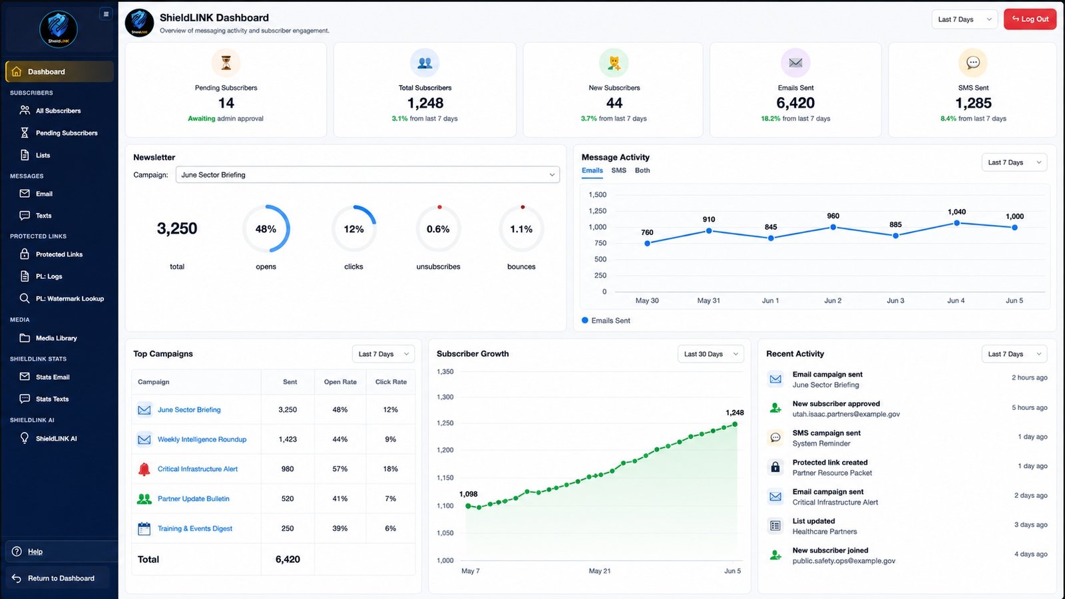Click the Texts chat bubble icon
1065x599 pixels.
coord(25,216)
